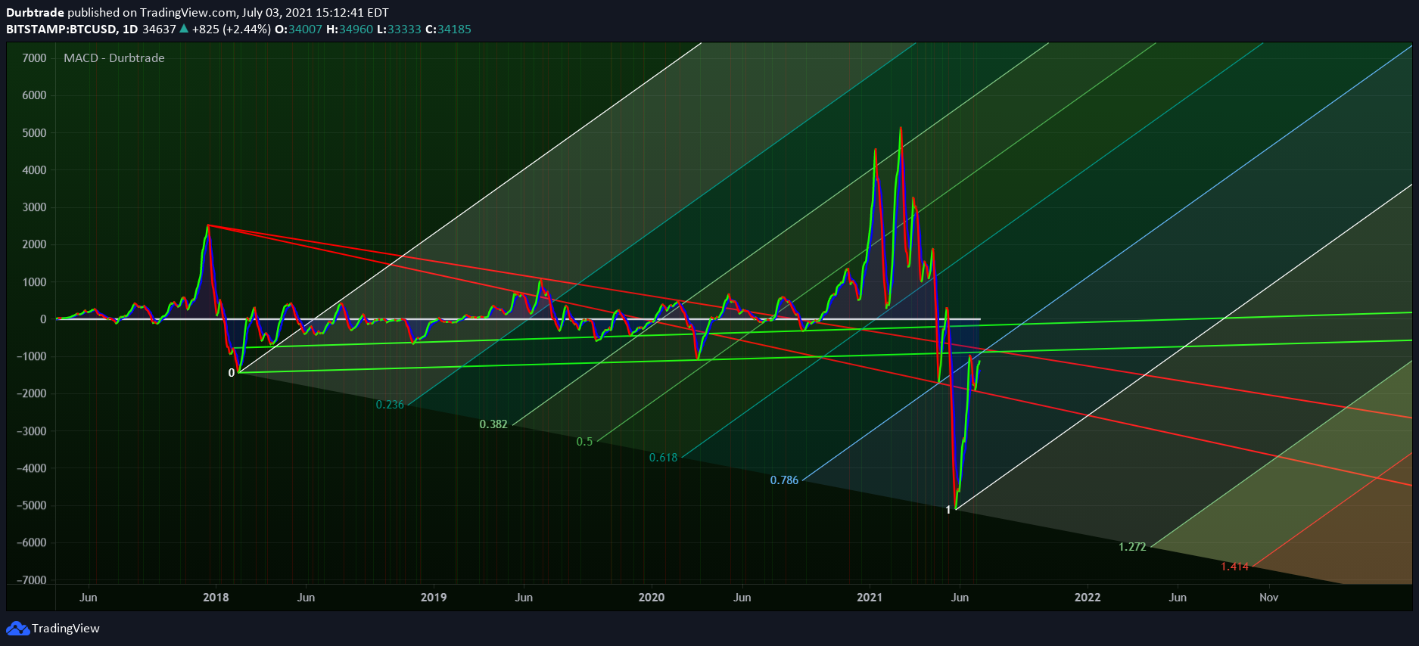Click the green up-arrow price change icon
The width and height of the screenshot is (1419, 646).
(x=183, y=29)
